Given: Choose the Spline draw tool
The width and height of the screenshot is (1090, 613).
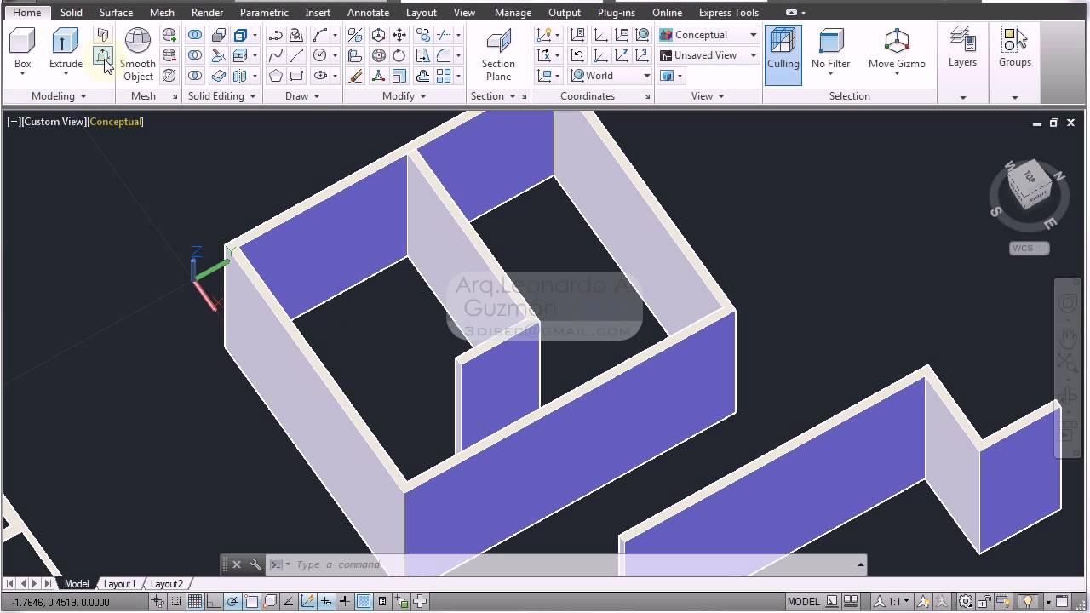Looking at the screenshot, I should pos(275,55).
